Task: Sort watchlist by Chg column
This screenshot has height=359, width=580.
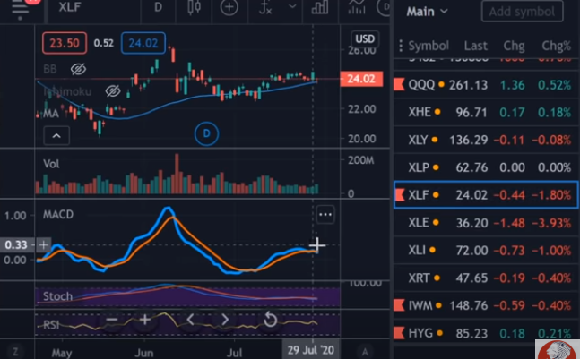Action: point(514,46)
